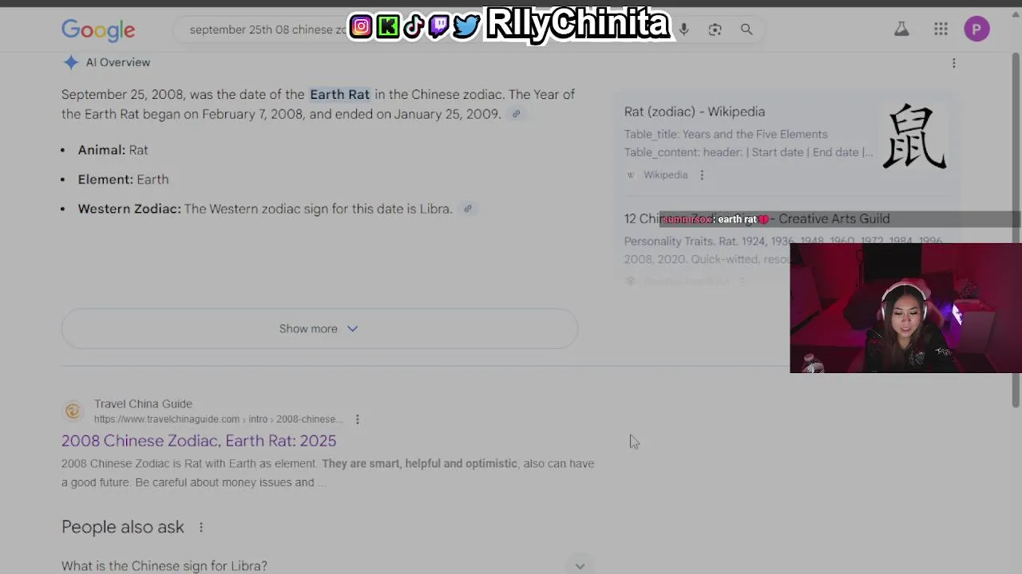The width and height of the screenshot is (1022, 574).
Task: Click the Wikipedia source name label
Action: click(x=665, y=175)
